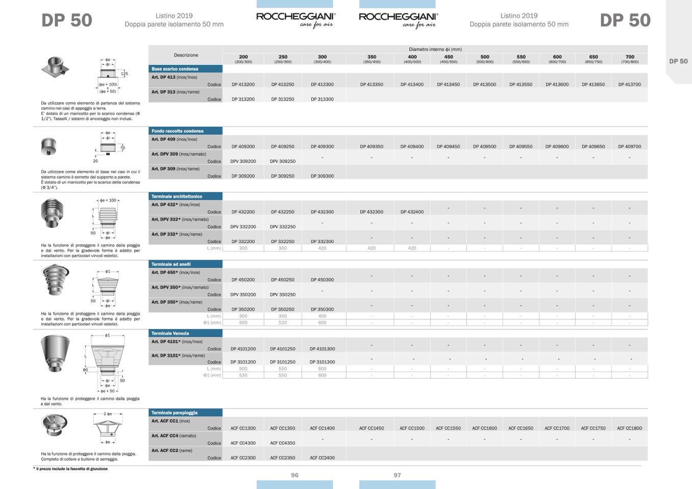The width and height of the screenshot is (692, 489).
Task: Click the Terminale Venezia product image
Action: click(x=55, y=354)
